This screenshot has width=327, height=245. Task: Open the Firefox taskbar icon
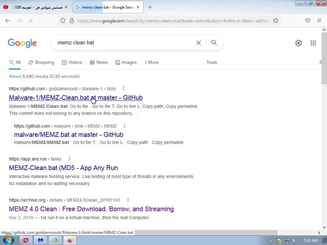tap(70, 240)
